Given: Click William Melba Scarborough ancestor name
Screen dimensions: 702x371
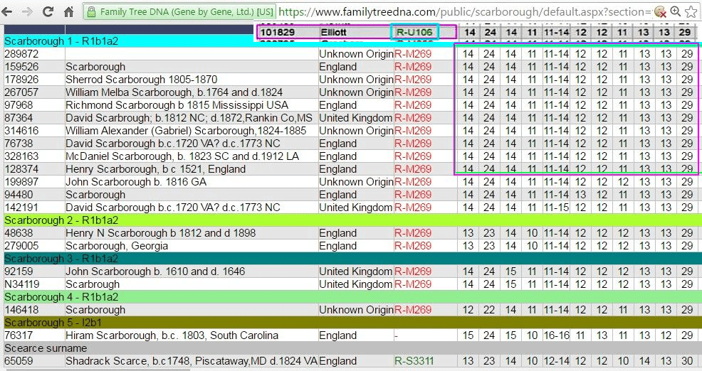Looking at the screenshot, I should point(174,92).
